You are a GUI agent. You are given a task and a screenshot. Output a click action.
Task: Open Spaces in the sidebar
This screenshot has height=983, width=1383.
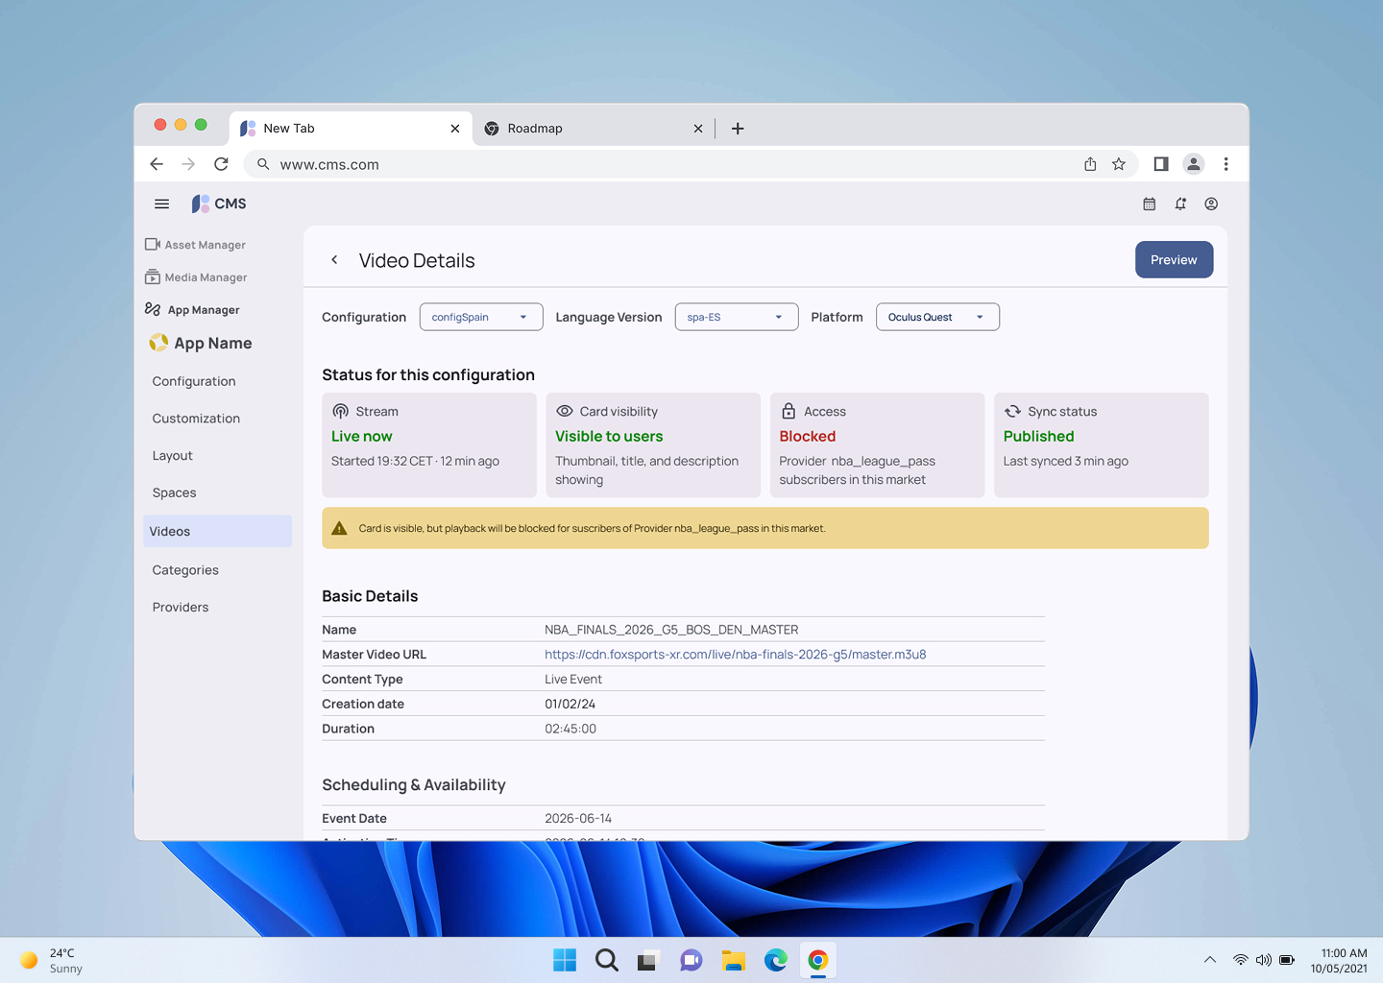tap(174, 493)
